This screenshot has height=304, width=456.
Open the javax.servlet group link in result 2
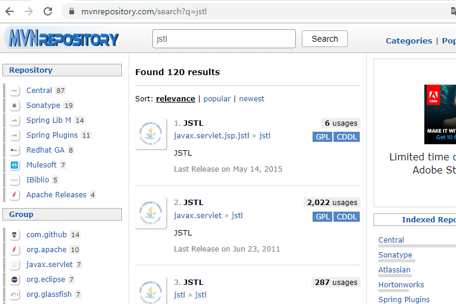click(198, 216)
